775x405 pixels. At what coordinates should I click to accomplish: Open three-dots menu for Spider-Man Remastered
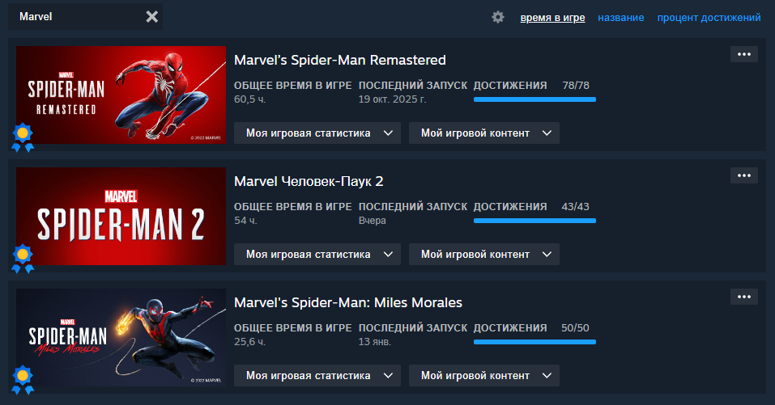(744, 55)
